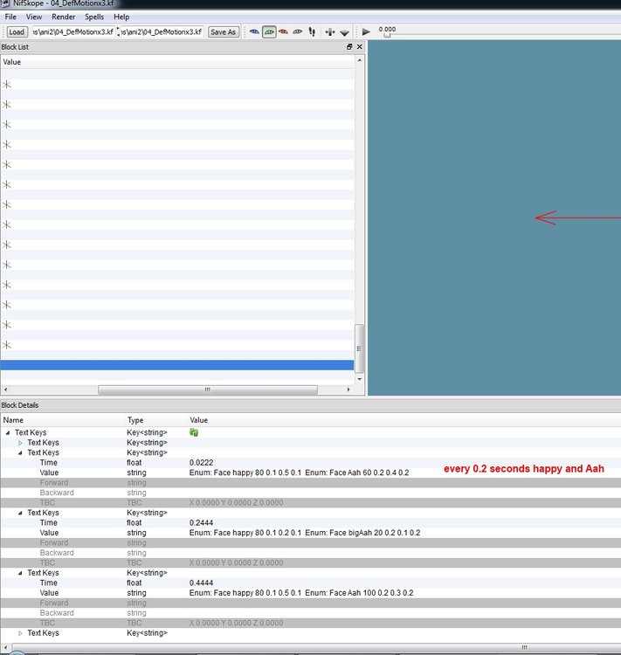Click the Block List panel title
This screenshot has height=655, width=621.
(x=15, y=47)
